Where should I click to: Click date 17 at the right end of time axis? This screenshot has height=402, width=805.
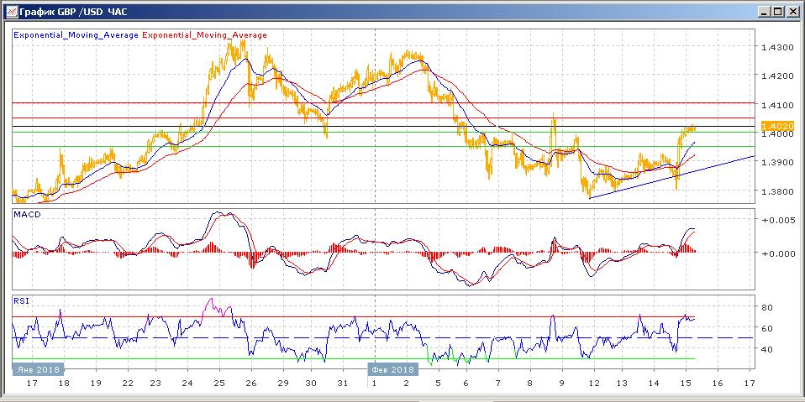750,383
